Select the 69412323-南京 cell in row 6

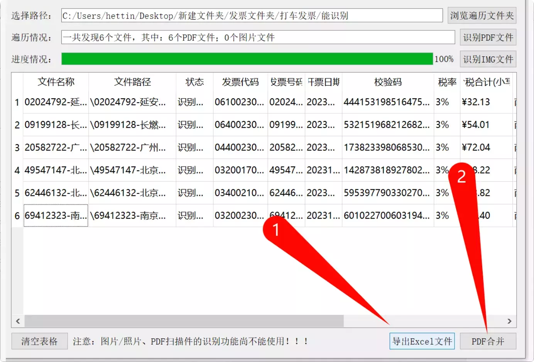tap(56, 216)
